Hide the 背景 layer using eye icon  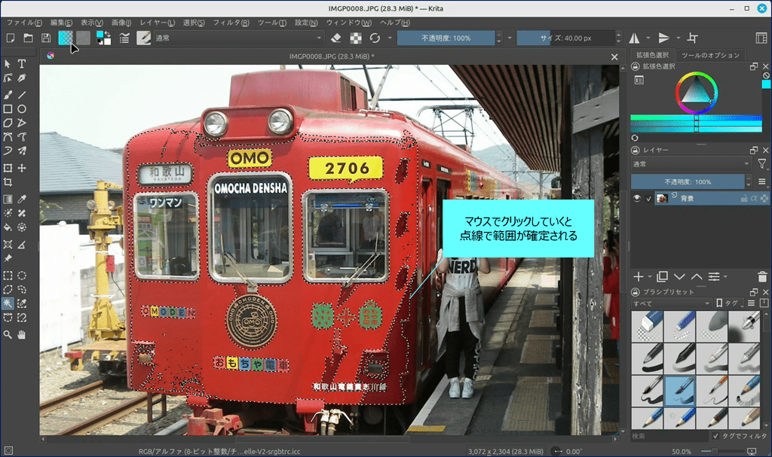point(638,199)
